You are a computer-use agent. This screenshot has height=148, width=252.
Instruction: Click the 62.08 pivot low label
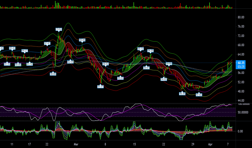click(x=70, y=62)
